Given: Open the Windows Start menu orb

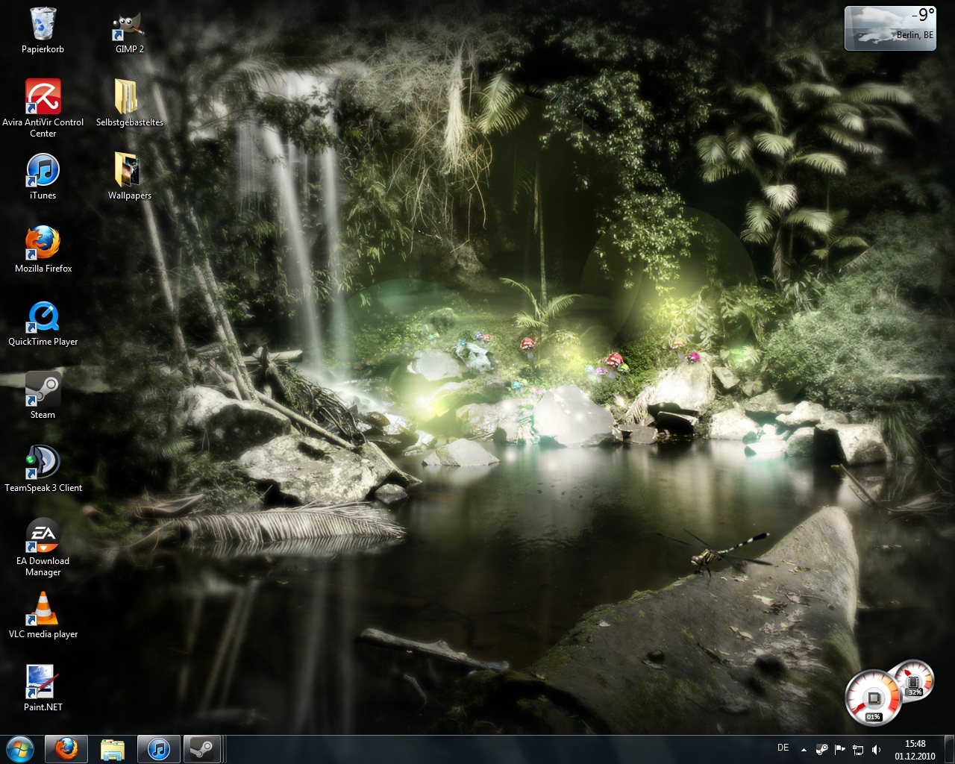Looking at the screenshot, I should pos(20,748).
